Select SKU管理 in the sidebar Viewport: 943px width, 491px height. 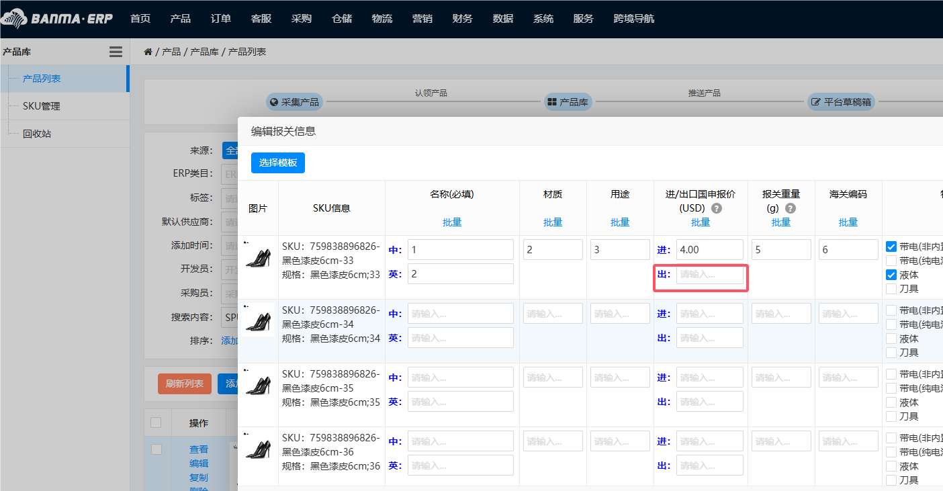pos(42,106)
